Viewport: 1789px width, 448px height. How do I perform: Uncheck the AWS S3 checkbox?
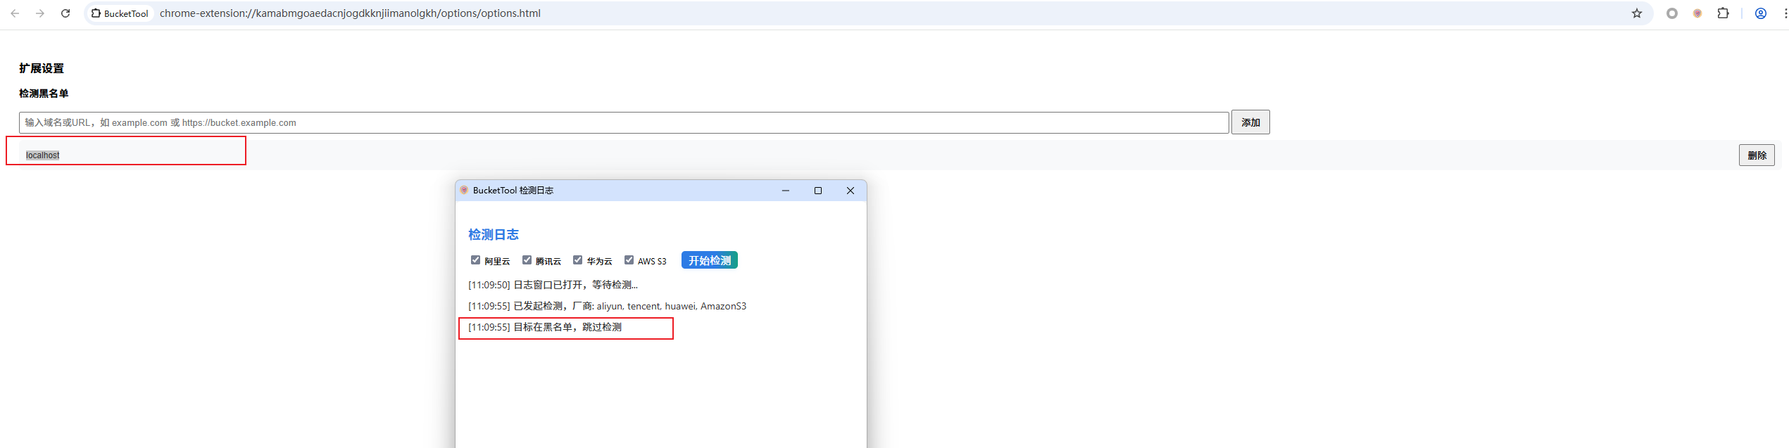pos(629,260)
